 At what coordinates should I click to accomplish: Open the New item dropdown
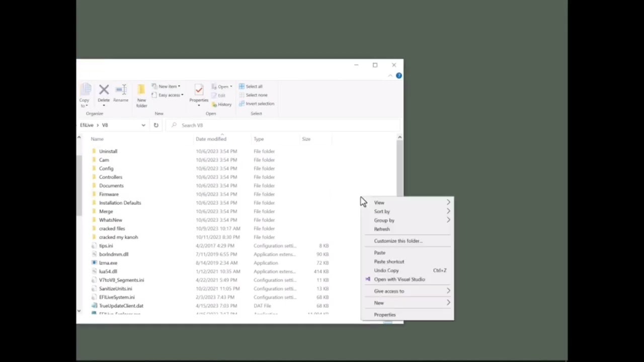coord(166,86)
